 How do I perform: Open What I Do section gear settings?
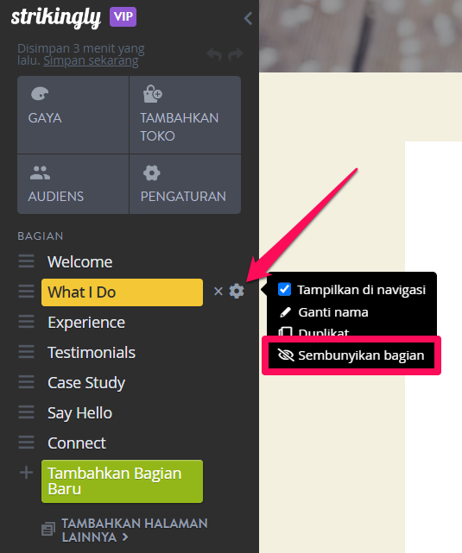(237, 292)
